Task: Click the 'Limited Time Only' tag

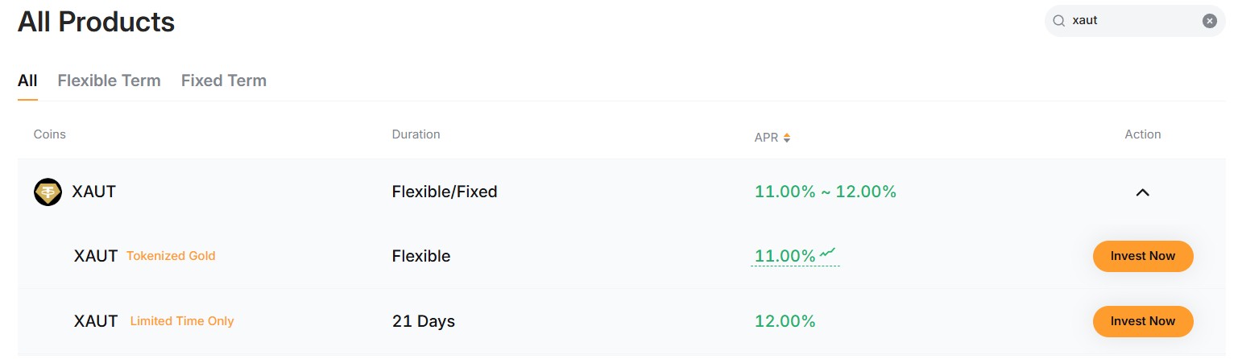Action: click(x=182, y=321)
